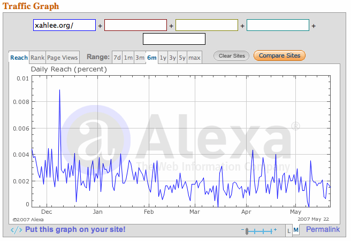Image resolution: width=351 pixels, height=241 pixels.
Task: Open the Permalink link
Action: point(323,230)
